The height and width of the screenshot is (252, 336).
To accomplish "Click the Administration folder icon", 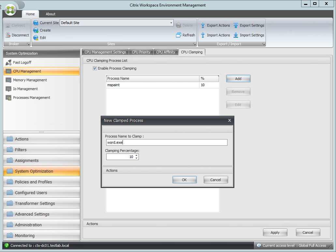I will 10,225.
